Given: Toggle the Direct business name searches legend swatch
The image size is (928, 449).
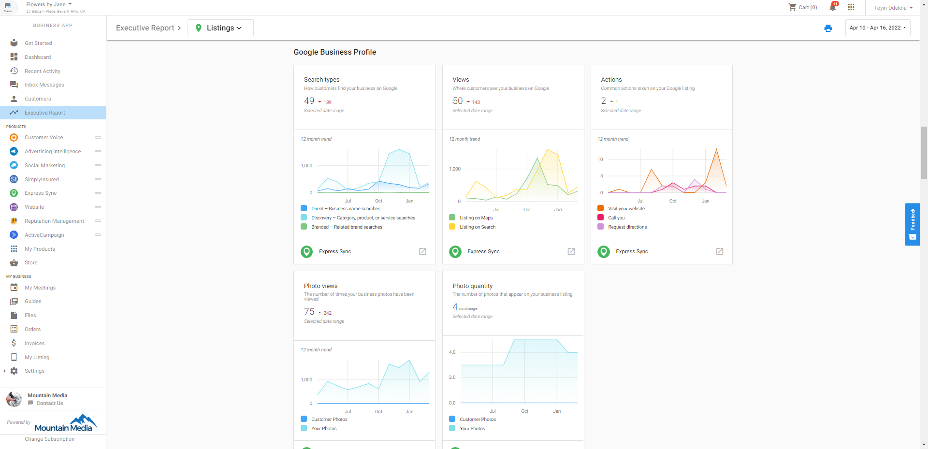Looking at the screenshot, I should point(304,208).
